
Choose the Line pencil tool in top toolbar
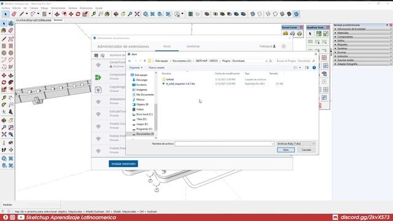pos(22,14)
